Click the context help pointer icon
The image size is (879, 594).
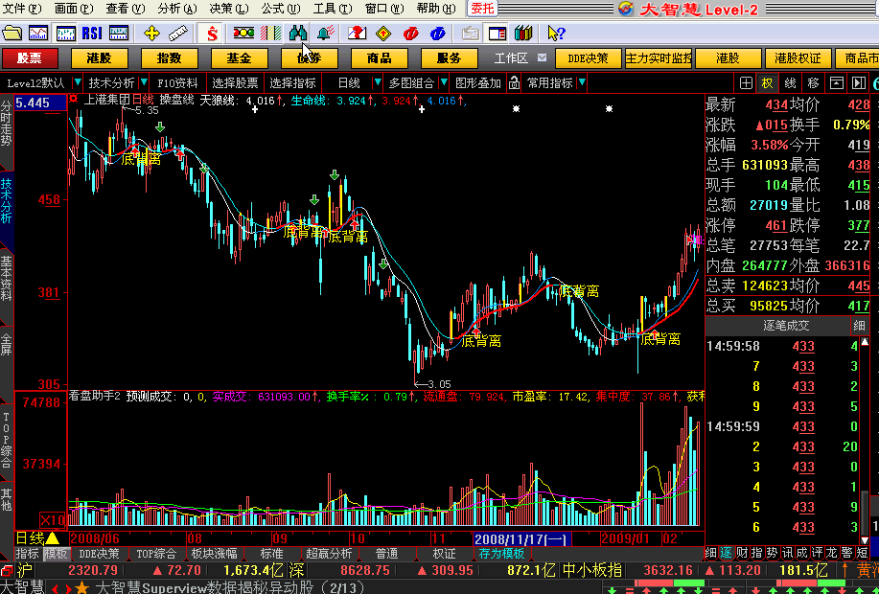coord(556,34)
